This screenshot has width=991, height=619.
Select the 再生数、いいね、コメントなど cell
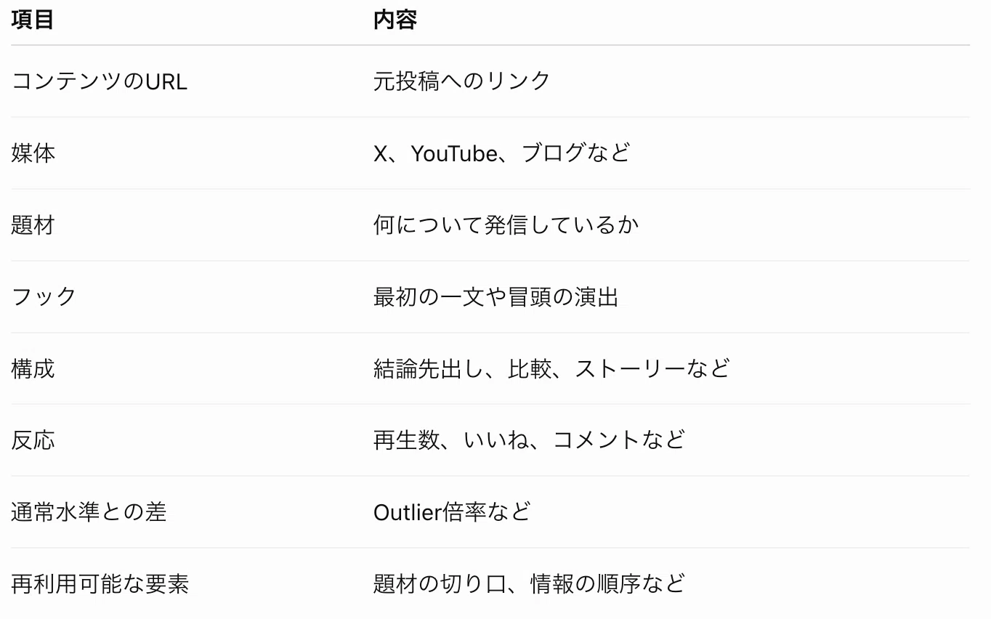coord(529,440)
